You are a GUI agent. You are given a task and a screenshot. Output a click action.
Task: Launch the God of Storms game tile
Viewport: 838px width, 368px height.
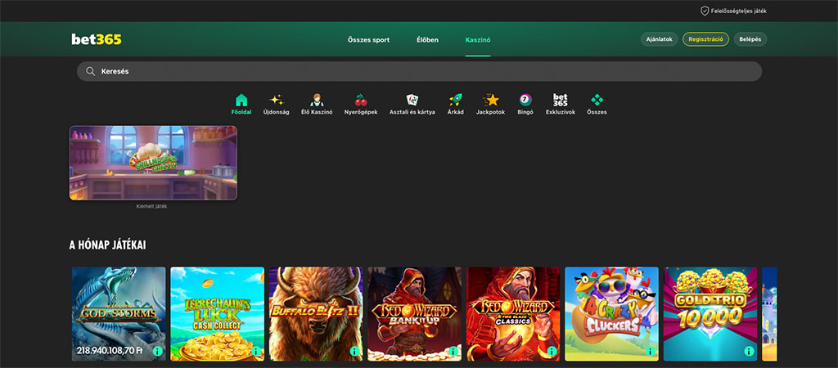point(119,313)
